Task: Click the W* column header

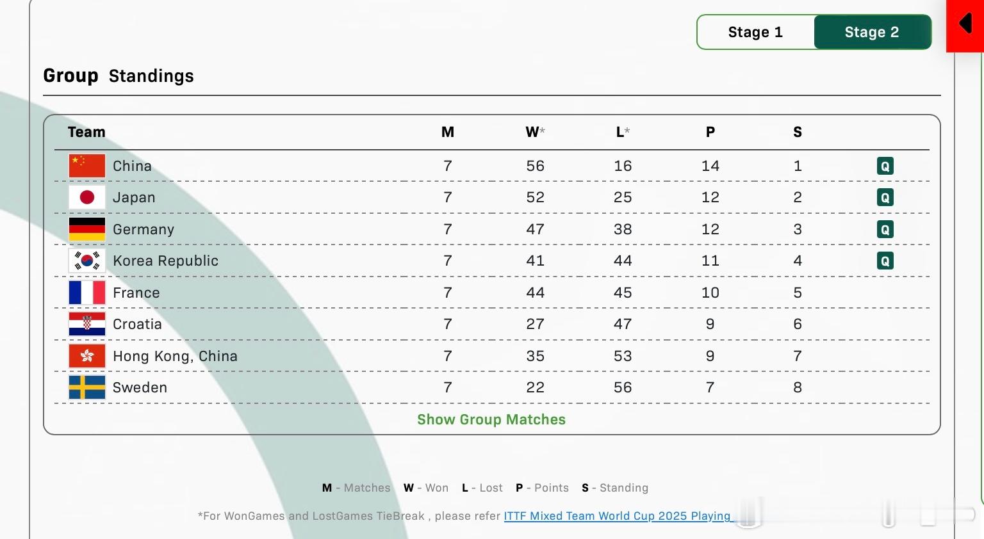Action: click(x=535, y=132)
